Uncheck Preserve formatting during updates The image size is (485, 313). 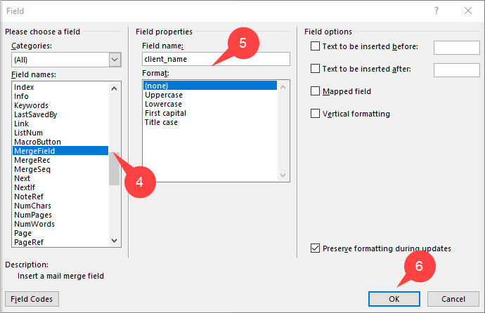click(315, 248)
